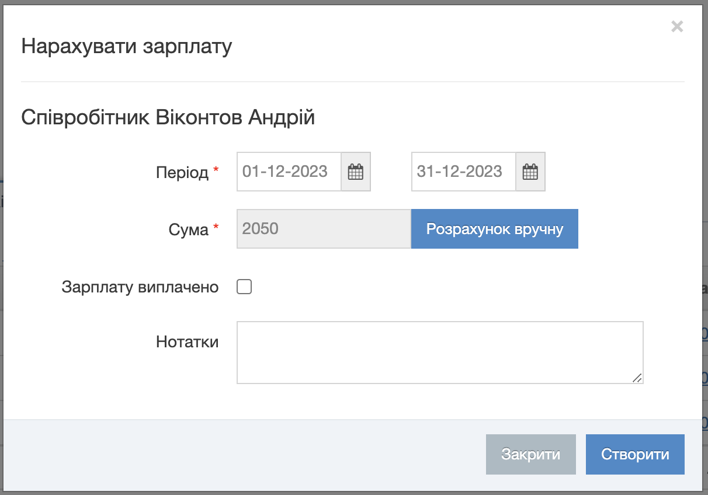Click inside the 'Нотатки' text area

coord(440,352)
